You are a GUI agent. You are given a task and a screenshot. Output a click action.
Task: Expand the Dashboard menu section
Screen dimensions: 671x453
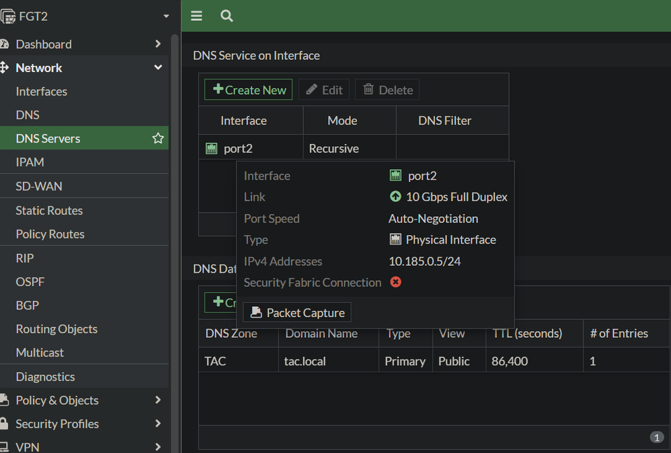click(x=158, y=44)
